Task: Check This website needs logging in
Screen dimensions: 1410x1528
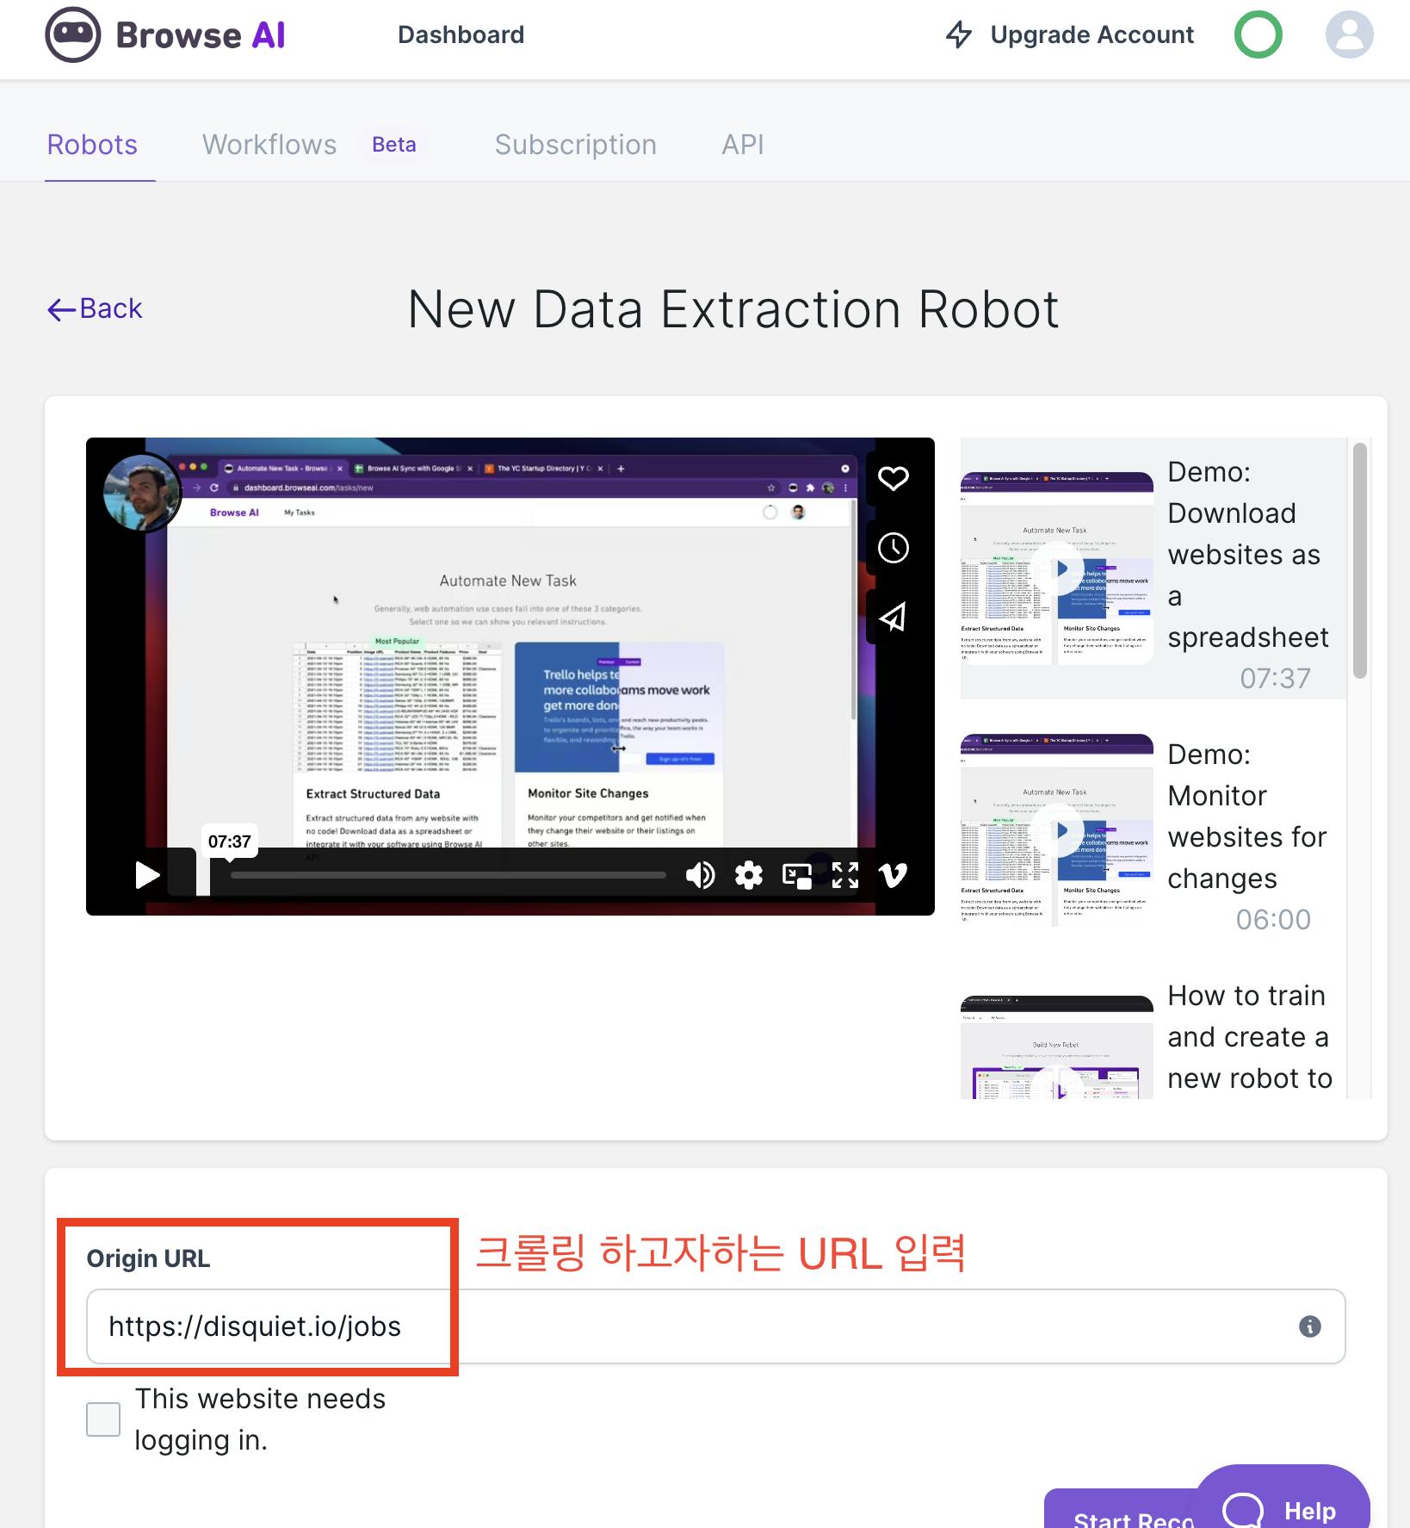Action: click(x=103, y=1419)
